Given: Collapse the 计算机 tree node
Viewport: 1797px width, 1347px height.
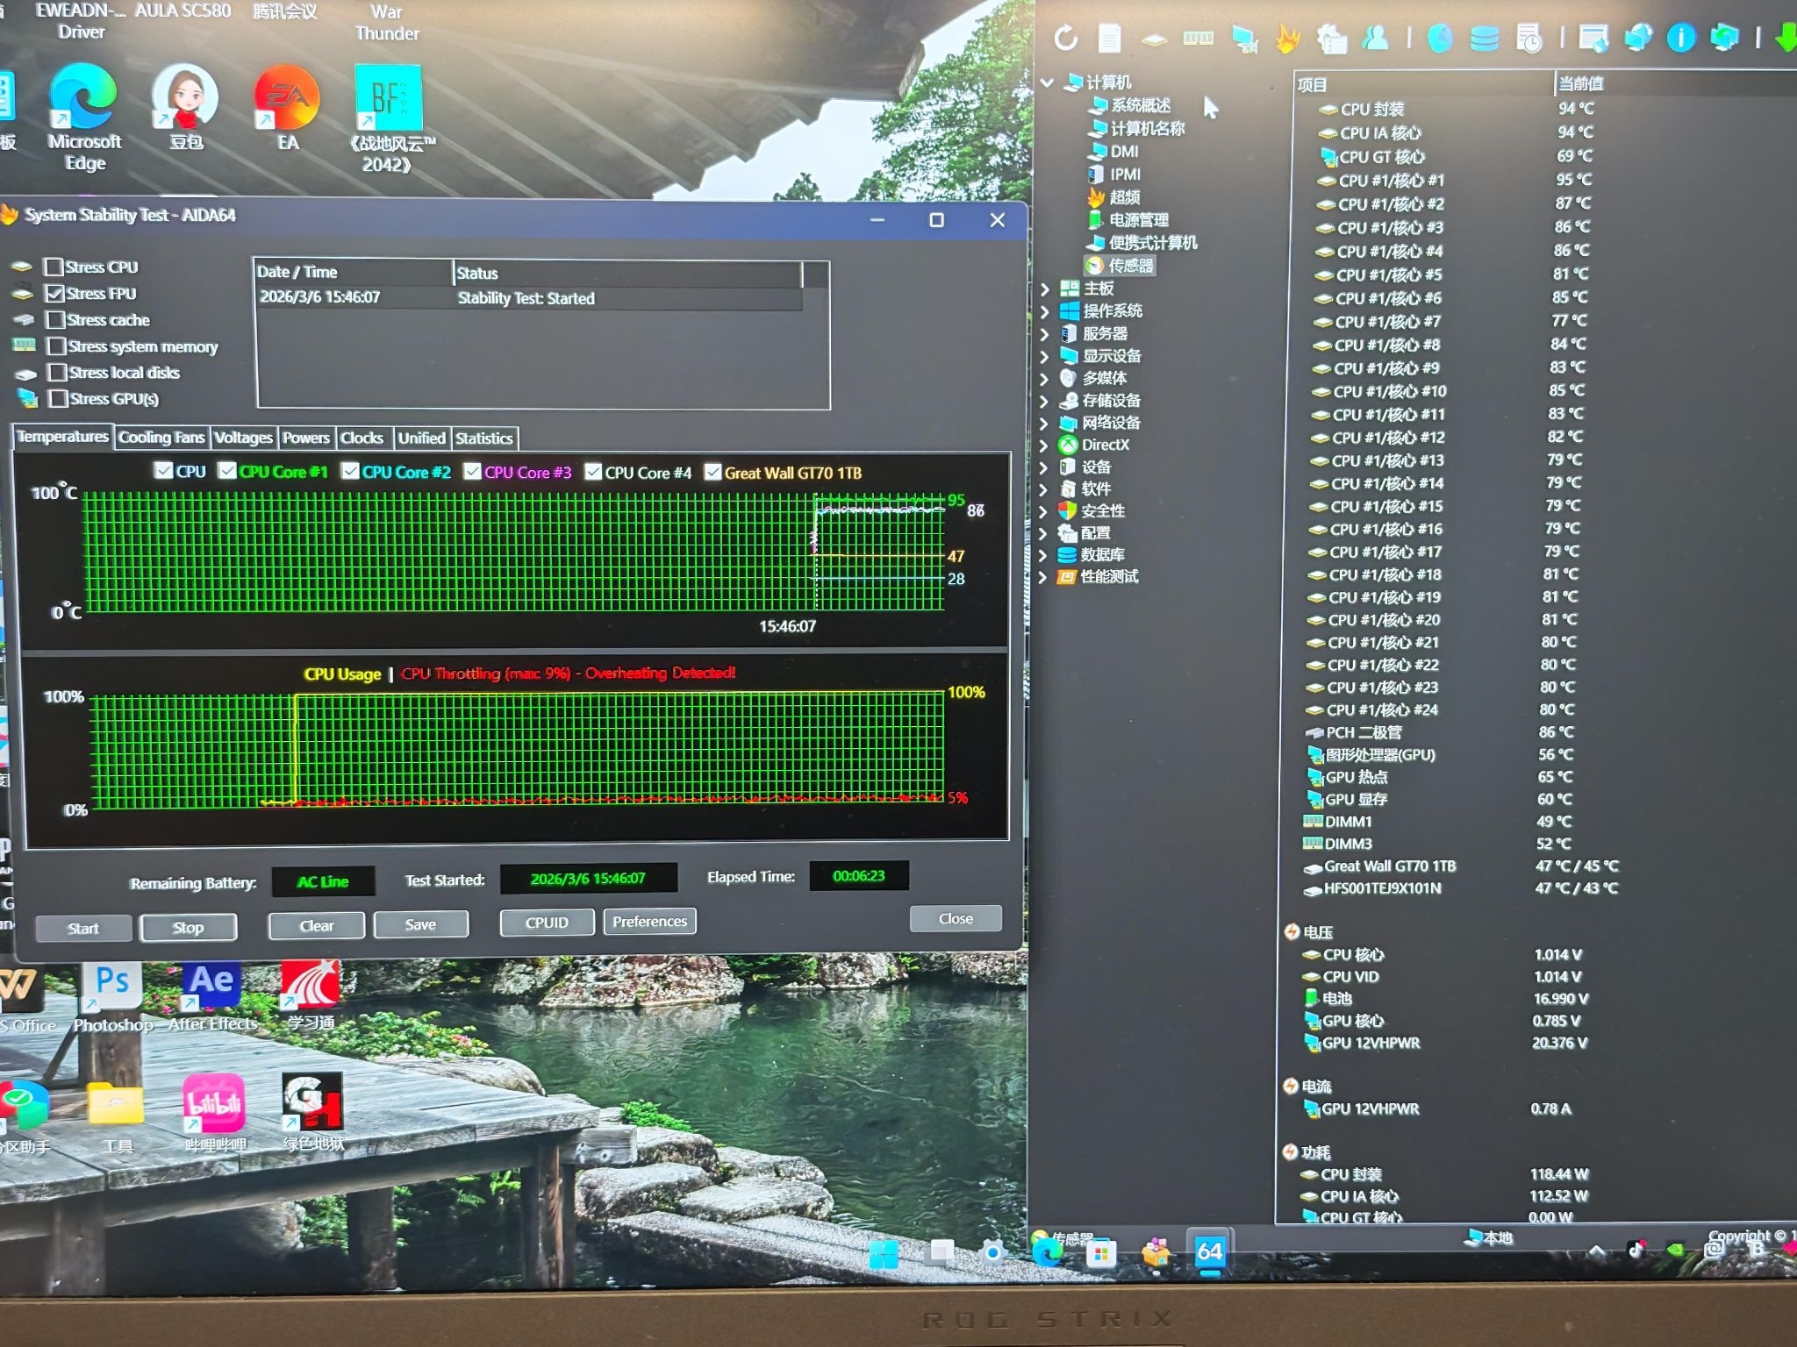Looking at the screenshot, I should pos(1047,82).
